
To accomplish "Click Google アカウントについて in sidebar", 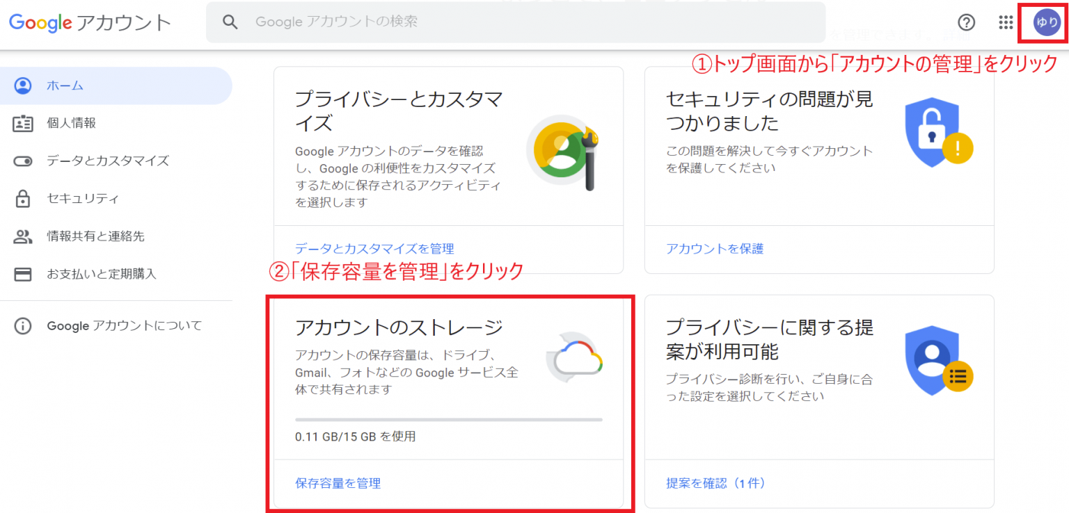I will coord(124,325).
